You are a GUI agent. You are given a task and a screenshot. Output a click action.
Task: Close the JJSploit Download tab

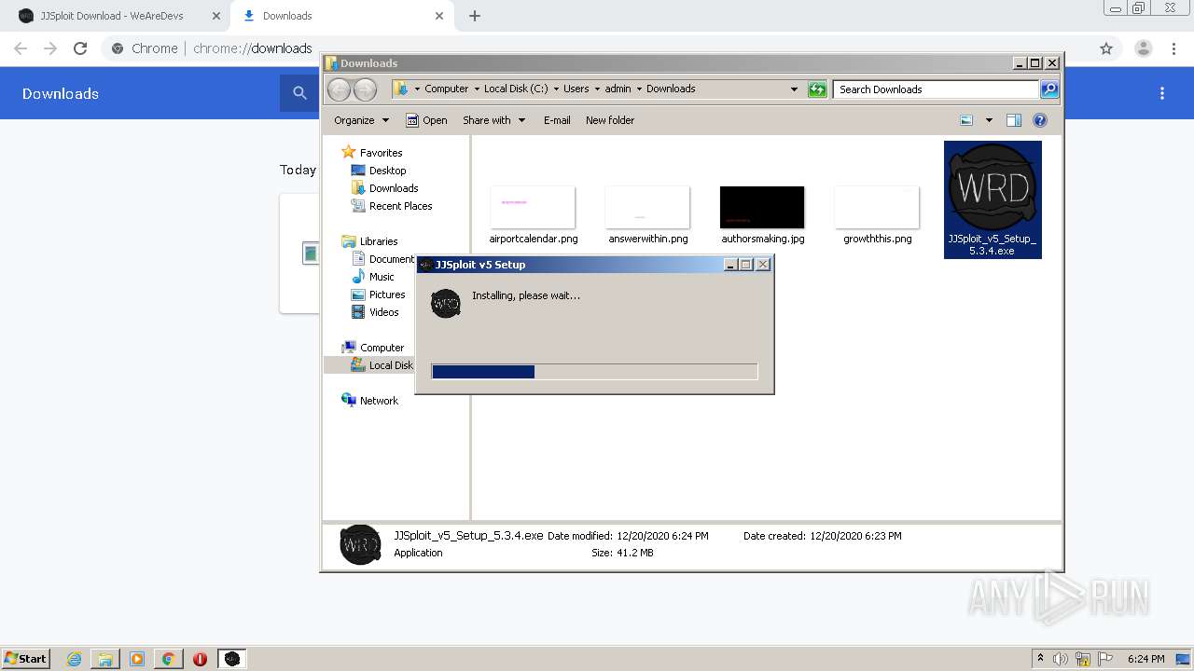[x=216, y=16]
